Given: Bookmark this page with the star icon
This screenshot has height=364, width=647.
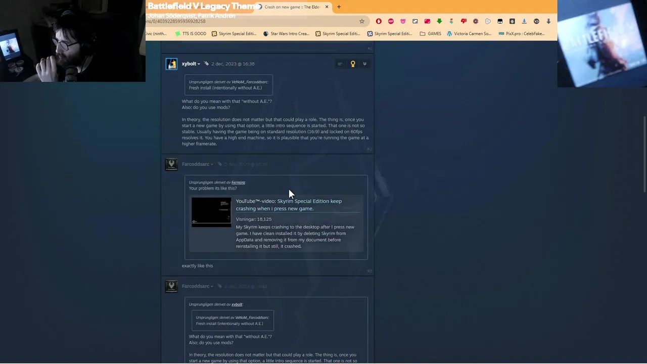Looking at the screenshot, I should click(362, 21).
